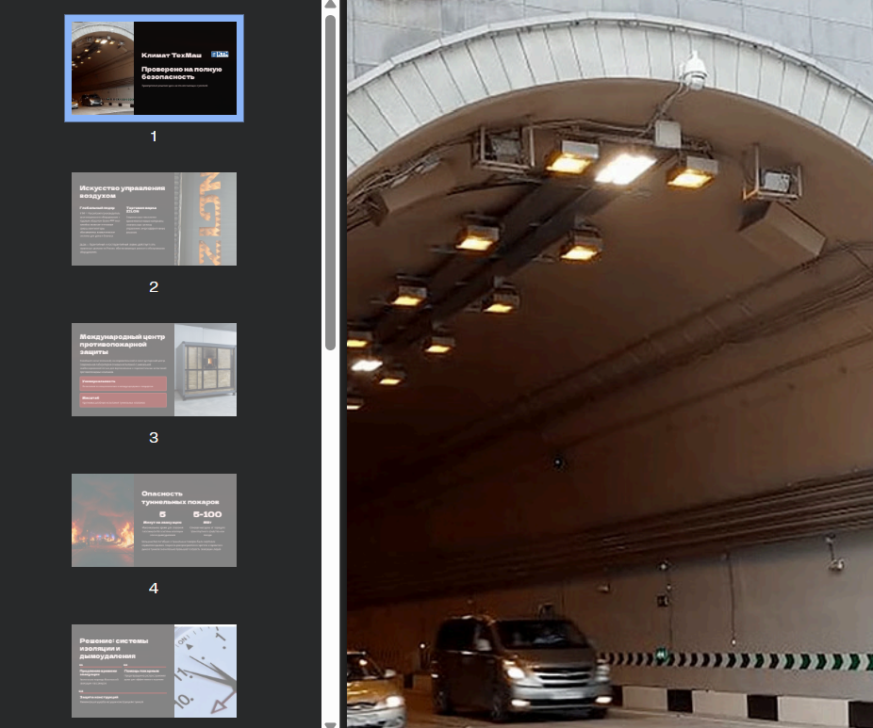The height and width of the screenshot is (728, 873).
Task: Go to slide 4 Опасность туннельных пожаров
Action: tap(154, 520)
